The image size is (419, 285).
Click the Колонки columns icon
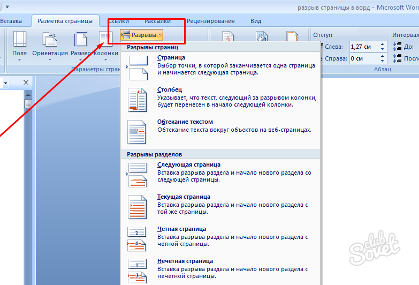tap(106, 44)
